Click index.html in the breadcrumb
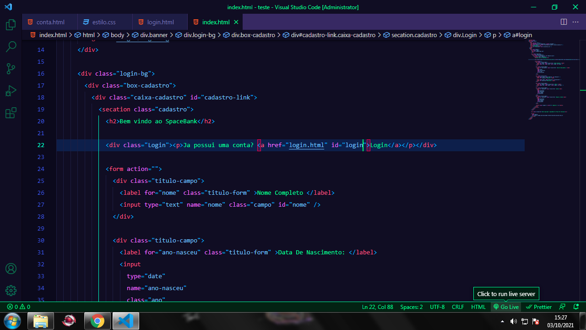 point(49,35)
